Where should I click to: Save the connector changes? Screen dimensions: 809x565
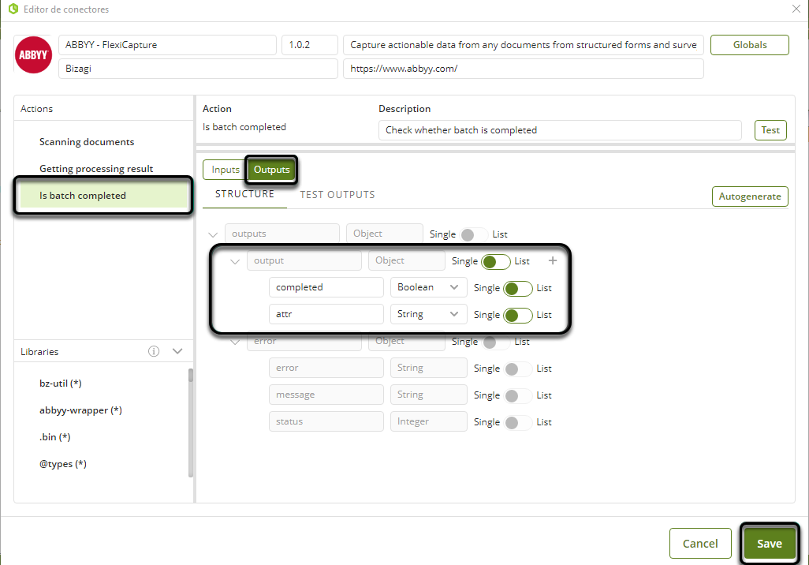click(x=770, y=544)
